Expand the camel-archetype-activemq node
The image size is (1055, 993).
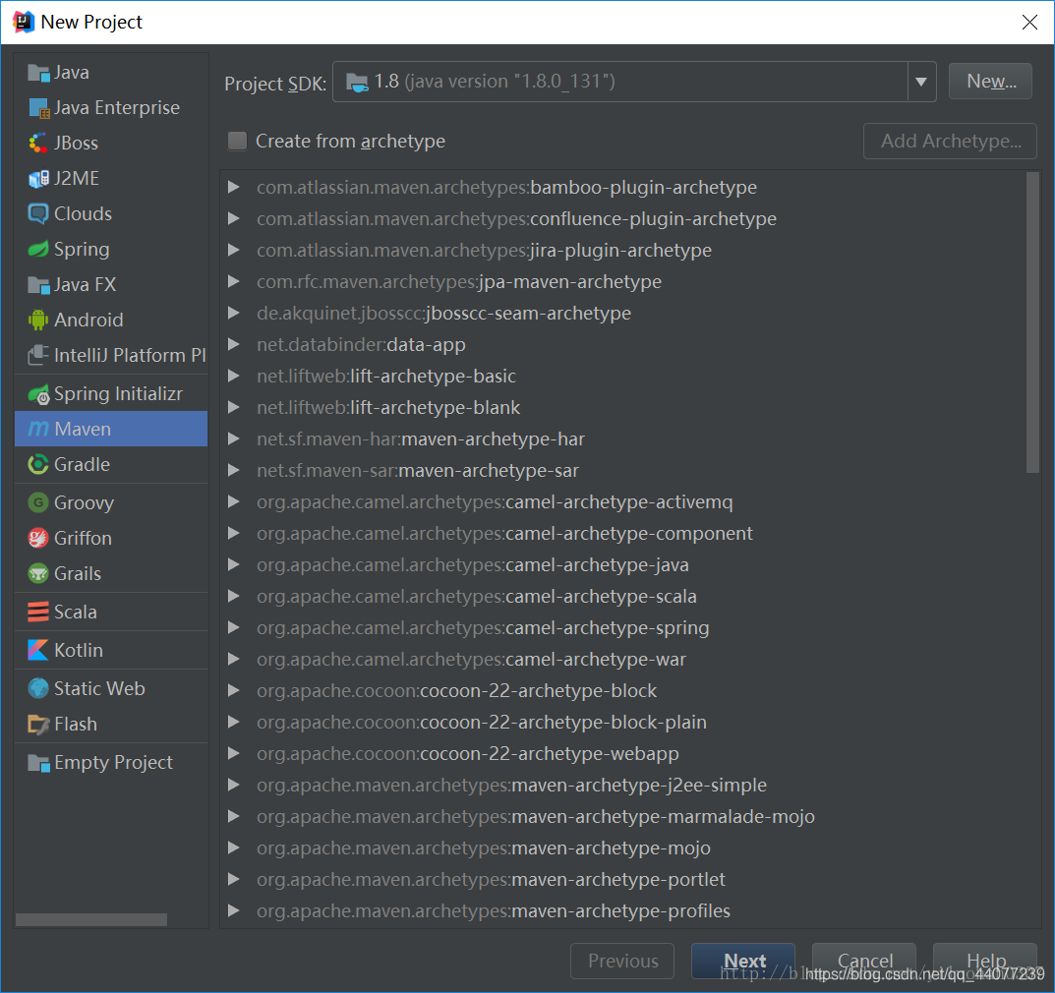(233, 501)
